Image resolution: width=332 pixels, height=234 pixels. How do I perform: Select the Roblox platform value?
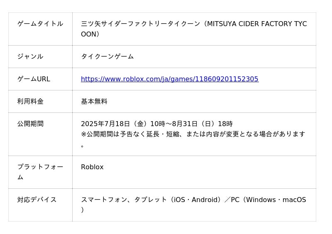point(92,167)
